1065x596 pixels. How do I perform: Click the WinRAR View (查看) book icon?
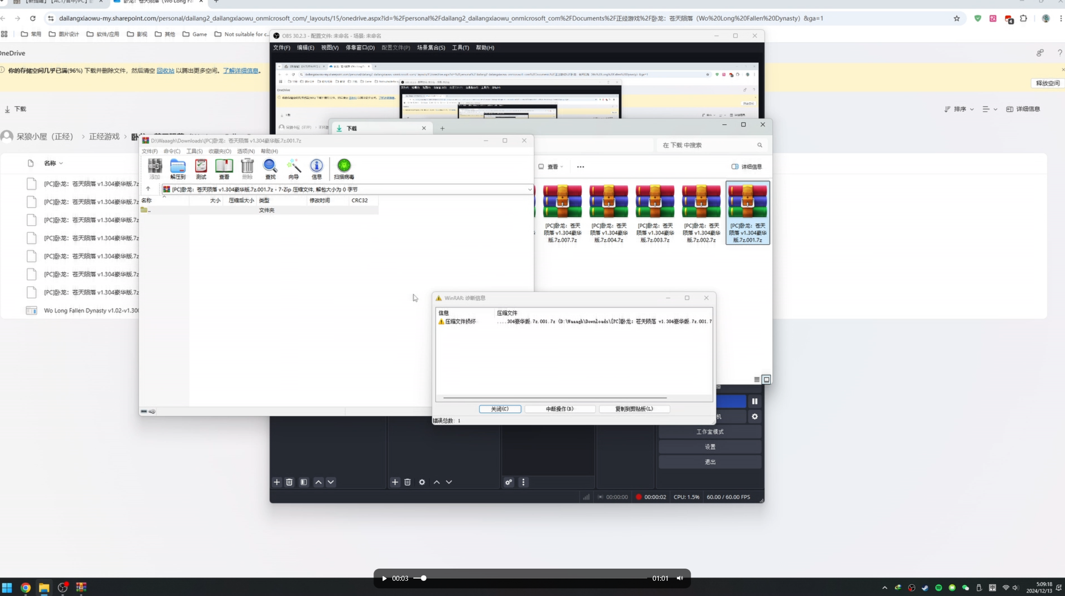(224, 169)
